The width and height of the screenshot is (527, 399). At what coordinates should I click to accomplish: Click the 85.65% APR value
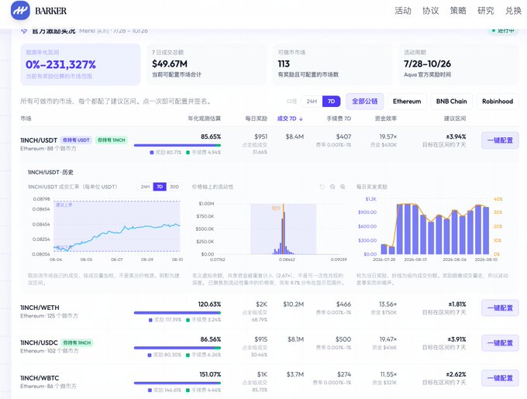click(x=211, y=136)
